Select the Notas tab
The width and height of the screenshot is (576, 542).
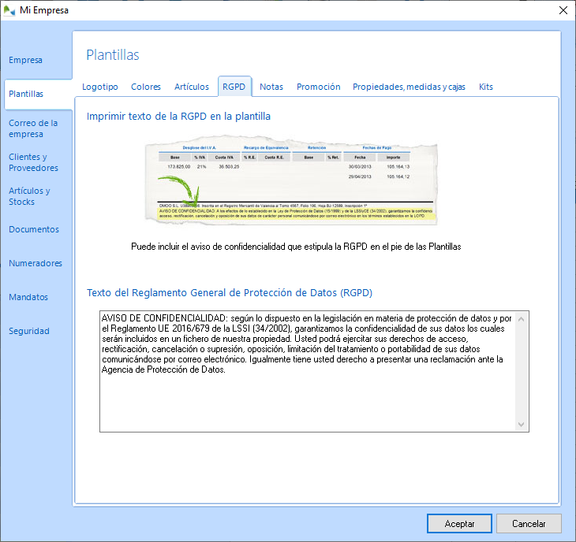(x=271, y=87)
